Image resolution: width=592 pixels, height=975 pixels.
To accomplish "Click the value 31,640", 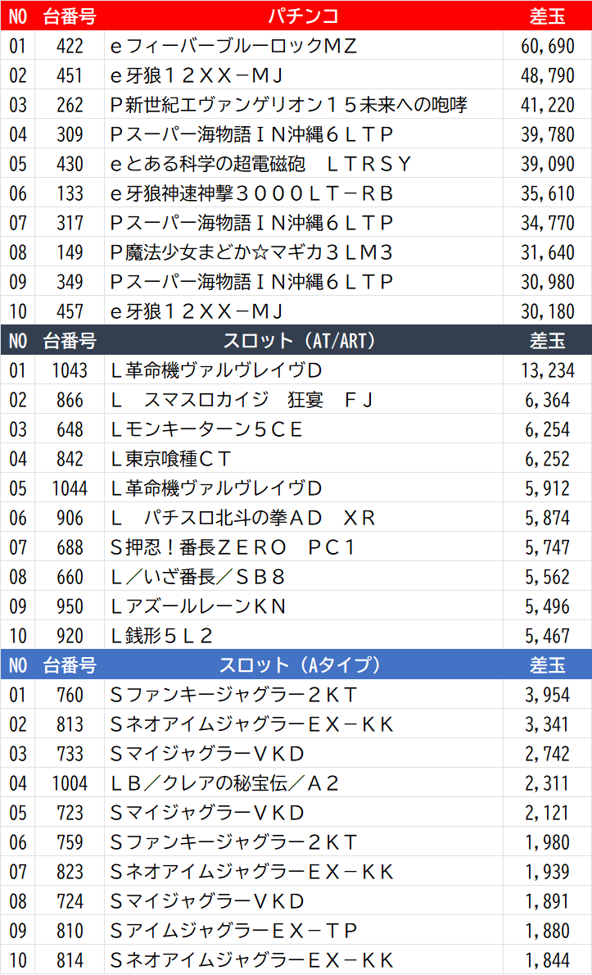I will coord(547,252).
